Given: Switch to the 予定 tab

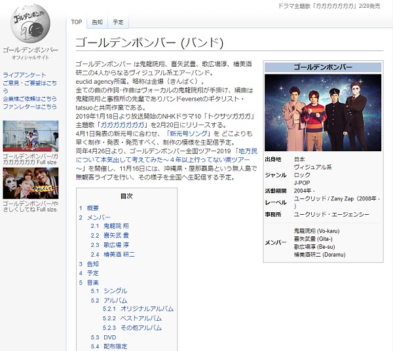Looking at the screenshot, I should coord(118,22).
